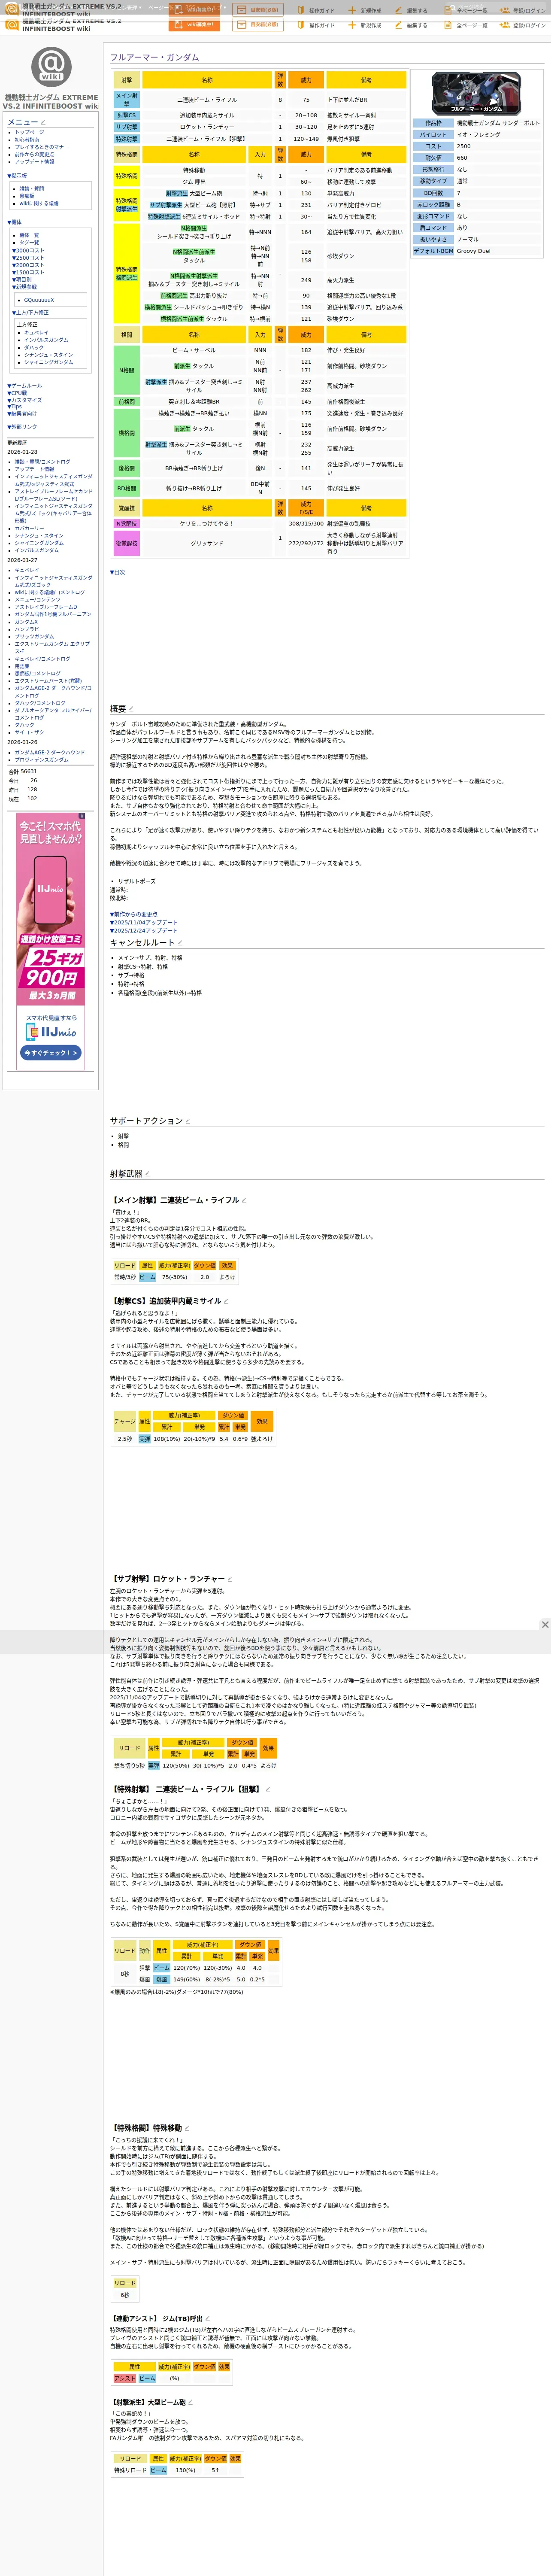Expand ▼2025/11/04アップデート notes
The height and width of the screenshot is (2576, 551).
tap(144, 922)
